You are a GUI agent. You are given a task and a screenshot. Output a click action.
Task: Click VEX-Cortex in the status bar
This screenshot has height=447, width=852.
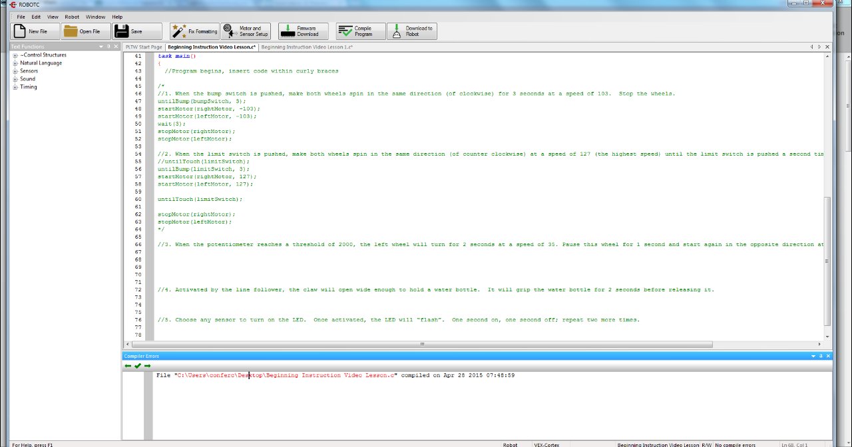[x=546, y=444]
